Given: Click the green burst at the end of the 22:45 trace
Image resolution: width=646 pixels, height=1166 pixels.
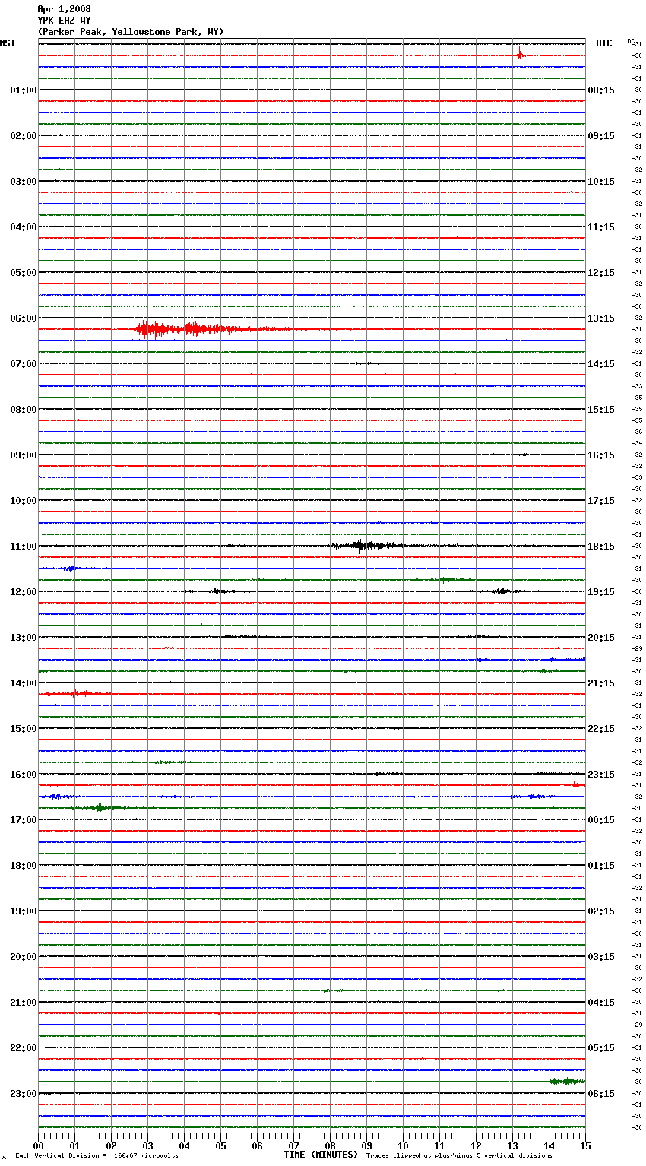Looking at the screenshot, I should (x=568, y=1081).
